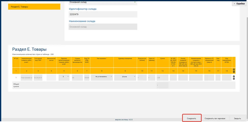The height and width of the screenshot is (122, 248).
Task: Click the Физическая метка cell in row 1
Action: (x=51, y=78)
